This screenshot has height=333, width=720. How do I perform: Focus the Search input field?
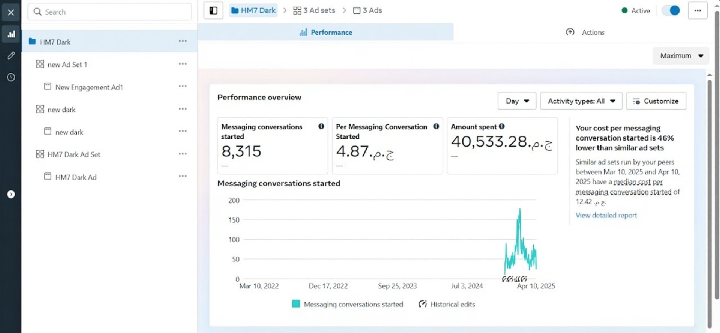[x=109, y=12]
